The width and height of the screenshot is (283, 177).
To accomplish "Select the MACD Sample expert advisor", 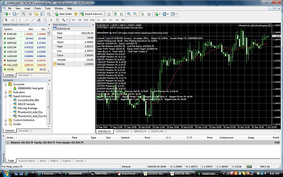I will pyautogui.click(x=26, y=104).
